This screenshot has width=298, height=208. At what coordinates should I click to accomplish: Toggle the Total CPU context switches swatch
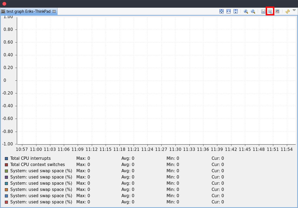pyautogui.click(x=6, y=164)
